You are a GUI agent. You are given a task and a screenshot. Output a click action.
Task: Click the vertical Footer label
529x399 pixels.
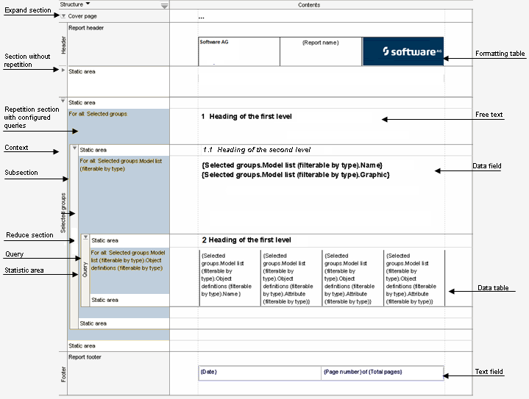tap(63, 375)
